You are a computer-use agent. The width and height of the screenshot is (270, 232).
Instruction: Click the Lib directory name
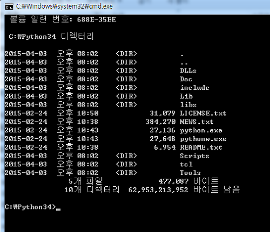(186, 96)
